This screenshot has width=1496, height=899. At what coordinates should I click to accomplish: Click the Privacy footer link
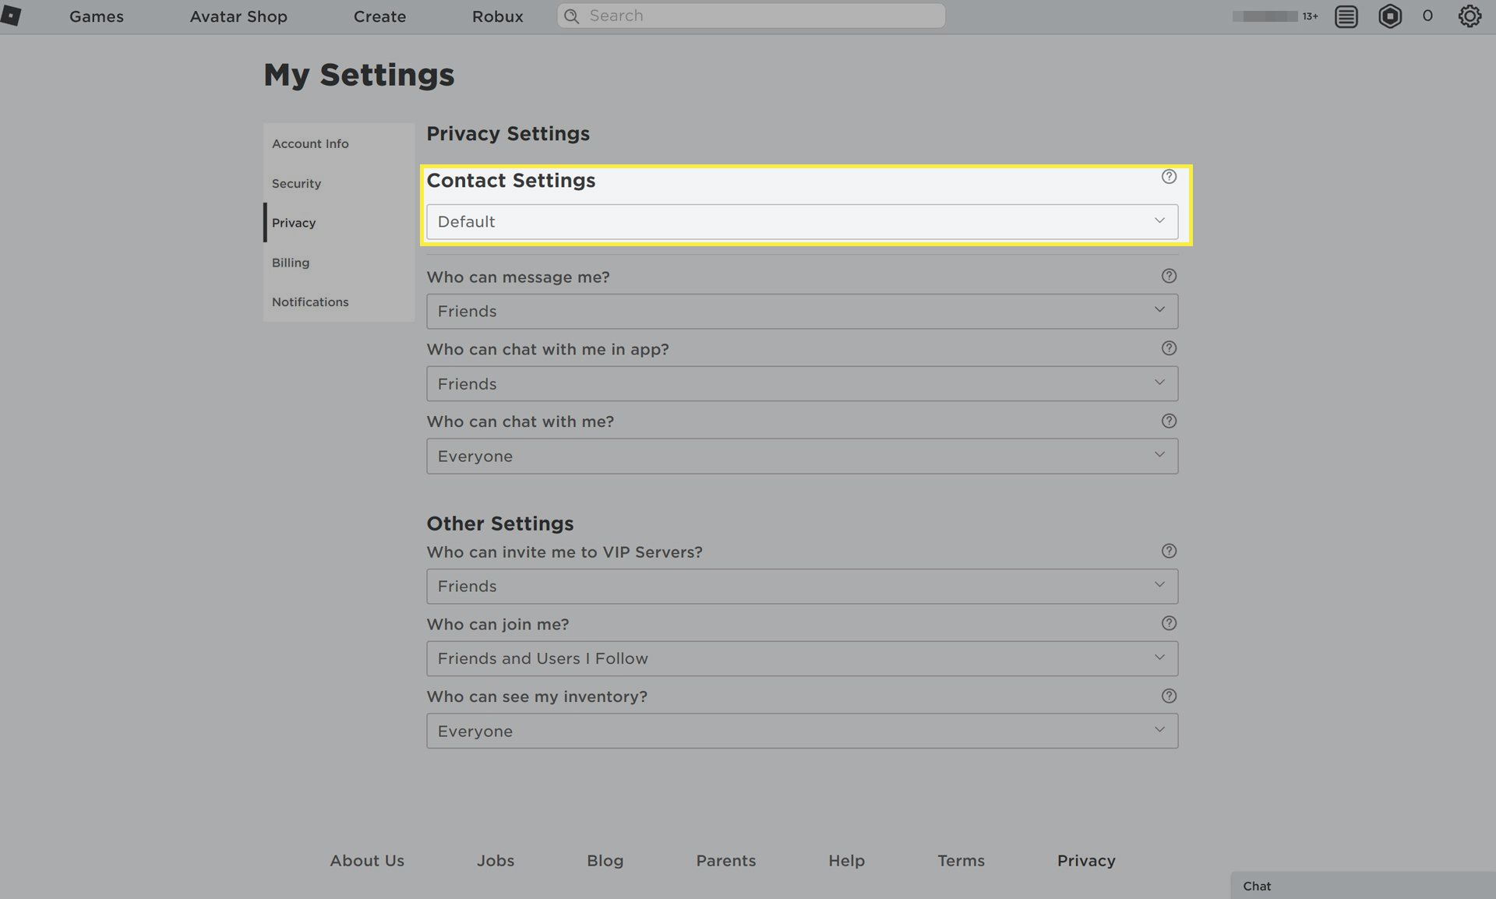[x=1086, y=861]
